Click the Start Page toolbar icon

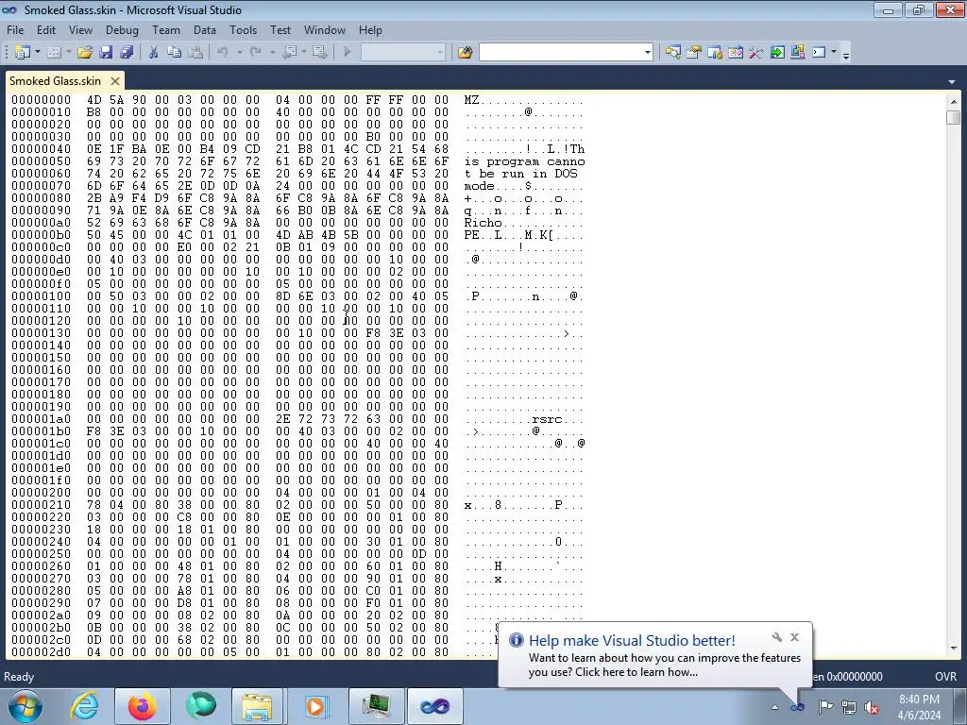777,53
